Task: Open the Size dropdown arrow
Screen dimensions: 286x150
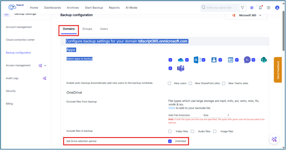Action: tap(228, 115)
